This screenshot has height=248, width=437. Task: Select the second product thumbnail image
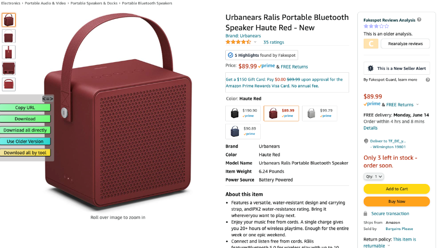pos(9,36)
